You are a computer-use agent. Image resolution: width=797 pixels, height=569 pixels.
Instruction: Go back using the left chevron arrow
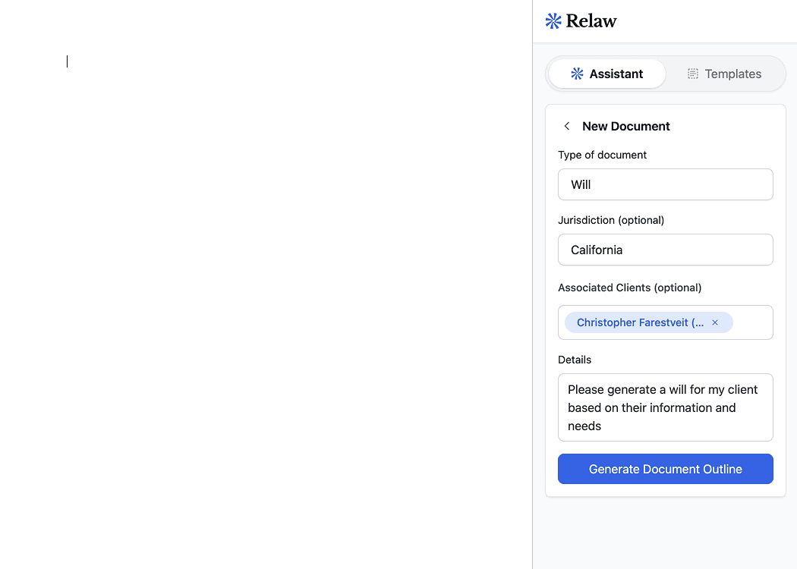[x=566, y=126]
